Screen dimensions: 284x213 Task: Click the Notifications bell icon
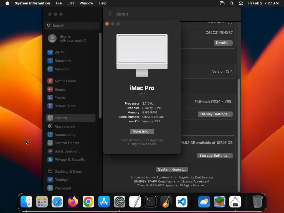click(x=50, y=81)
